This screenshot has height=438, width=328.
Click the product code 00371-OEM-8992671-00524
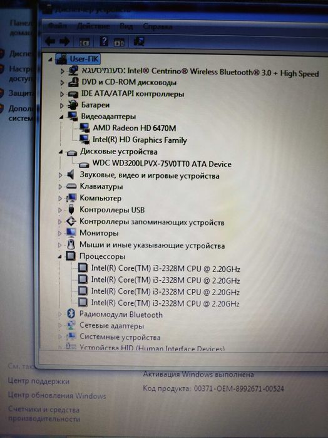coord(238,388)
